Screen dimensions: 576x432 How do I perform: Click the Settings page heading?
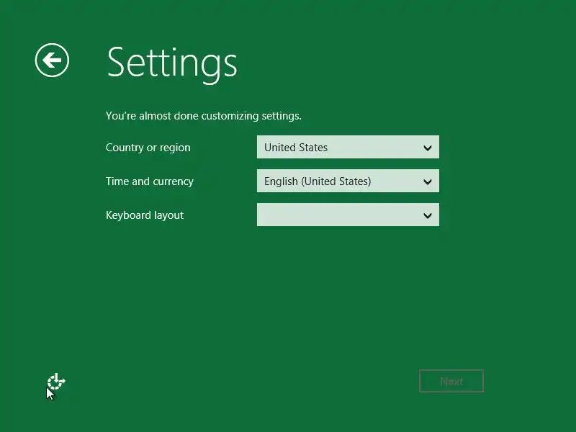pyautogui.click(x=172, y=63)
